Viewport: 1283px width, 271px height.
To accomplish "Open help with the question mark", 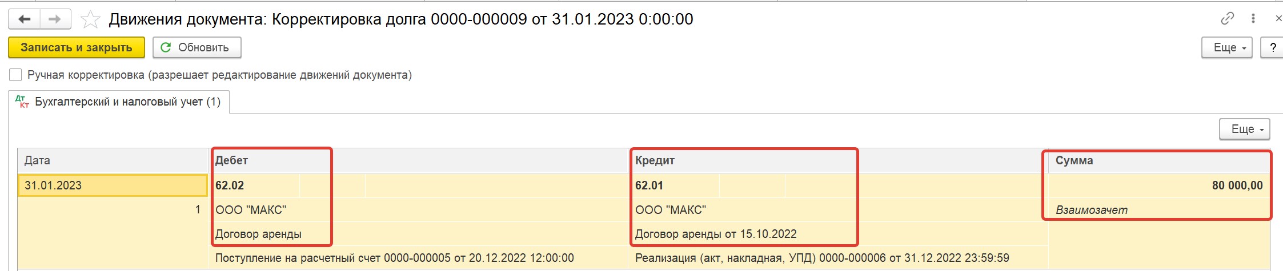I will pos(1273,47).
